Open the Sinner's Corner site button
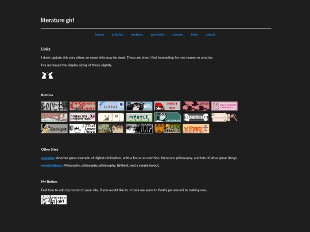This screenshot has height=232, width=310. pyautogui.click(x=83, y=106)
